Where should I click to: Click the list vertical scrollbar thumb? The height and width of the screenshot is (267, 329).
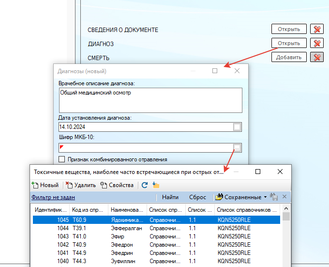coord(286,217)
